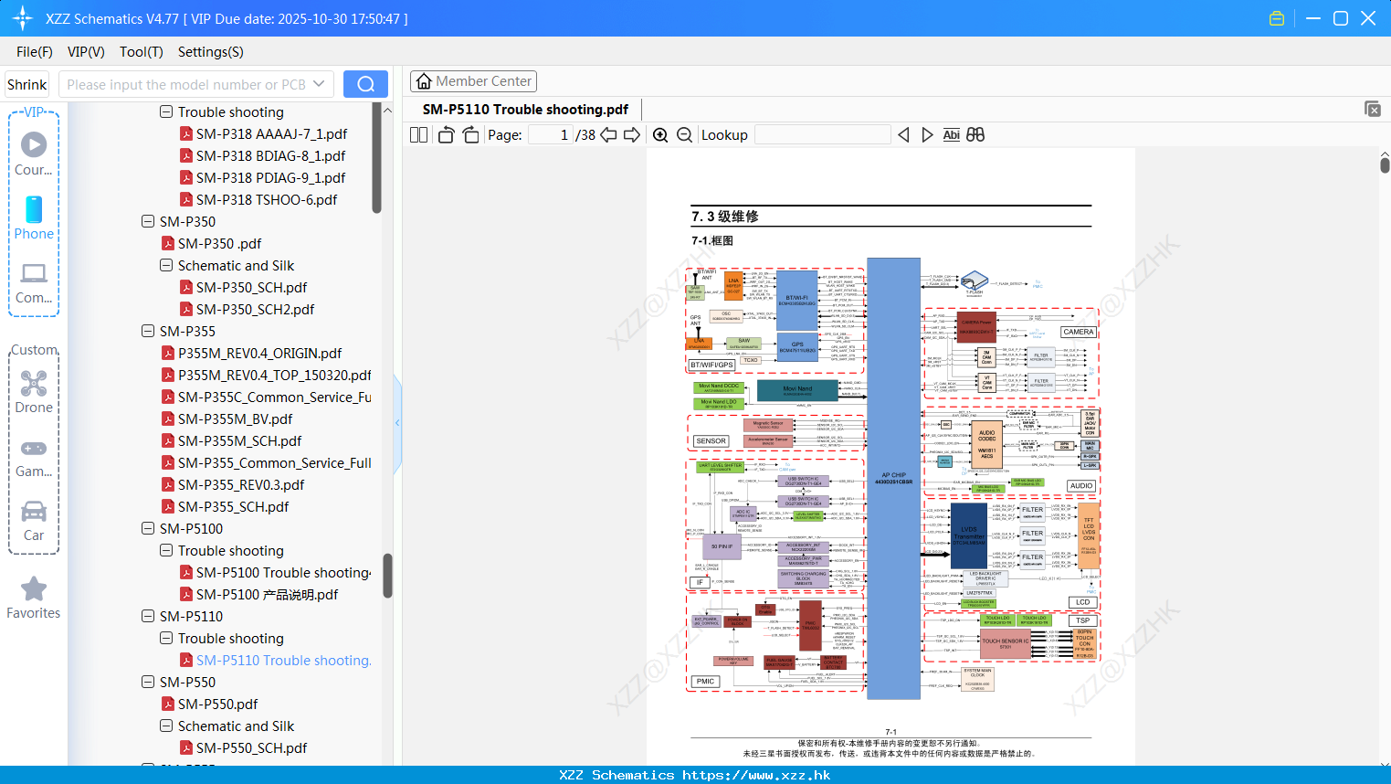Screen dimensions: 1391x784
Task: Open the model number dropdown arrow
Action: [x=319, y=84]
